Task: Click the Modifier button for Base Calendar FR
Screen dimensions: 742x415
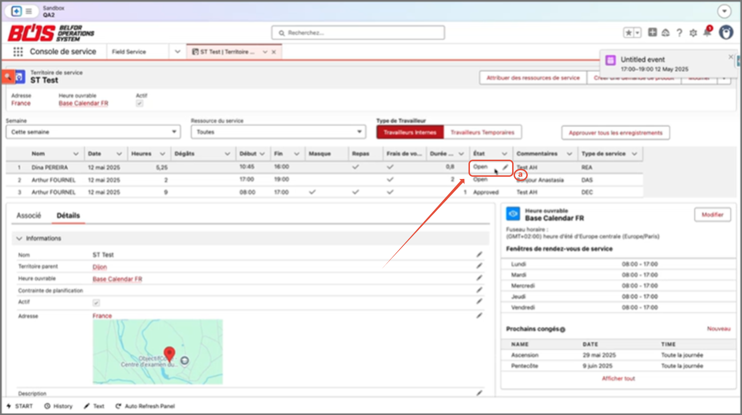Action: (x=712, y=215)
